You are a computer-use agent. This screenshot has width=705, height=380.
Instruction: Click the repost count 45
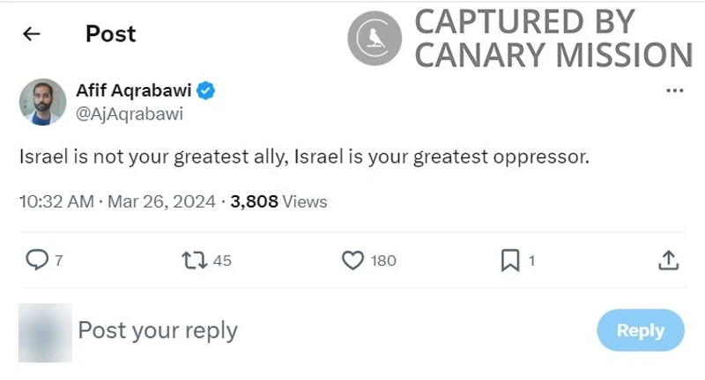(222, 260)
